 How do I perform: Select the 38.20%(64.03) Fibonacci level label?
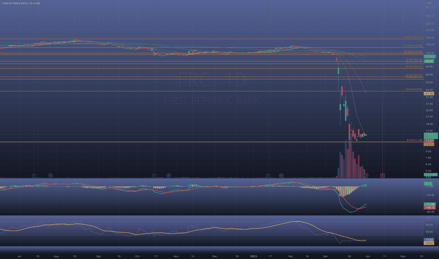click(x=414, y=75)
